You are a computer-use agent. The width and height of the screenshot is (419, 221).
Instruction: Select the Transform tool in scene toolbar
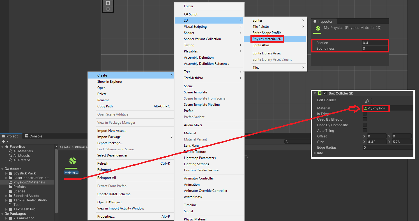pos(108,9)
